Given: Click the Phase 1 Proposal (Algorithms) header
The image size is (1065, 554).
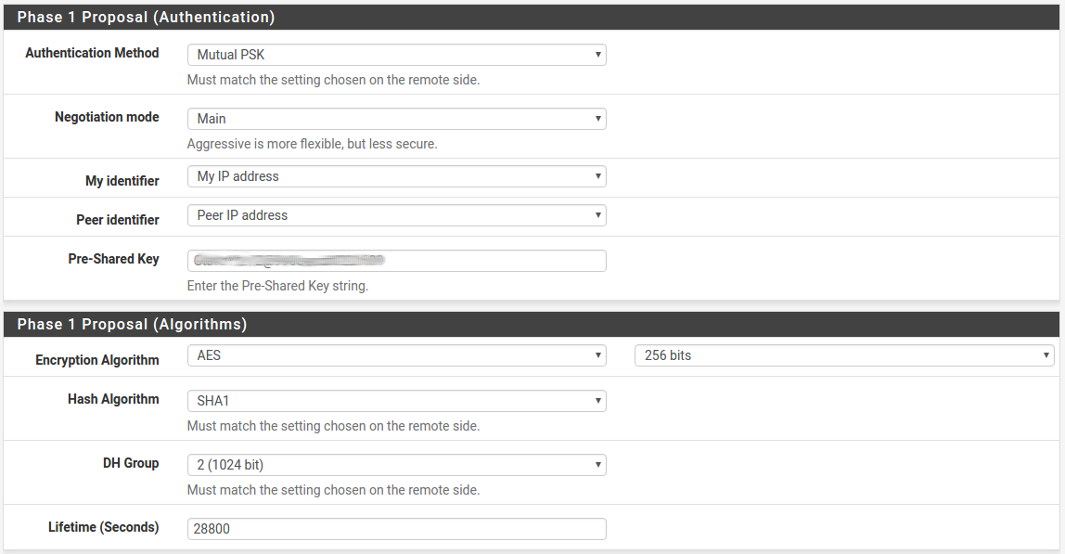Looking at the screenshot, I should click(132, 324).
